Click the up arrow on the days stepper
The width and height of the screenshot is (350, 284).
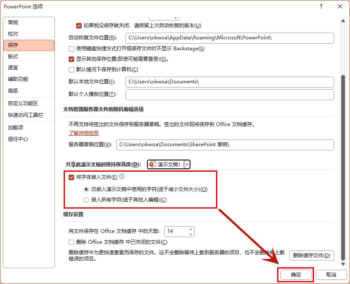pyautogui.click(x=190, y=229)
